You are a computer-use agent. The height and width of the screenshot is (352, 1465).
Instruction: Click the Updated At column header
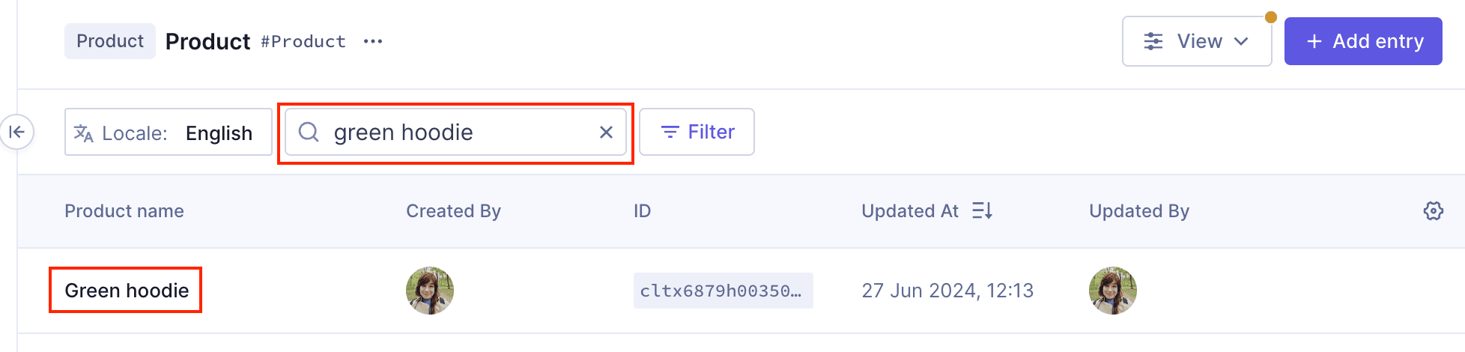909,211
